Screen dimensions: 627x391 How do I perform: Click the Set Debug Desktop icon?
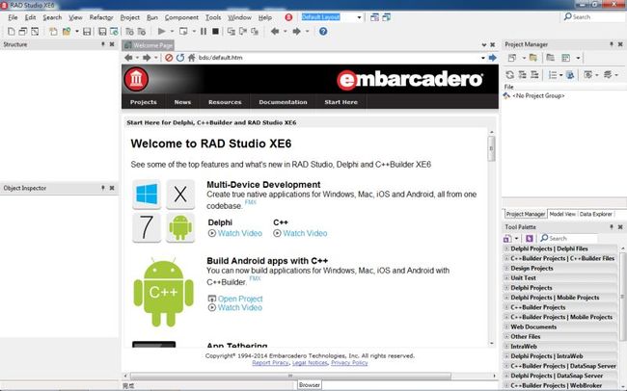pos(386,17)
